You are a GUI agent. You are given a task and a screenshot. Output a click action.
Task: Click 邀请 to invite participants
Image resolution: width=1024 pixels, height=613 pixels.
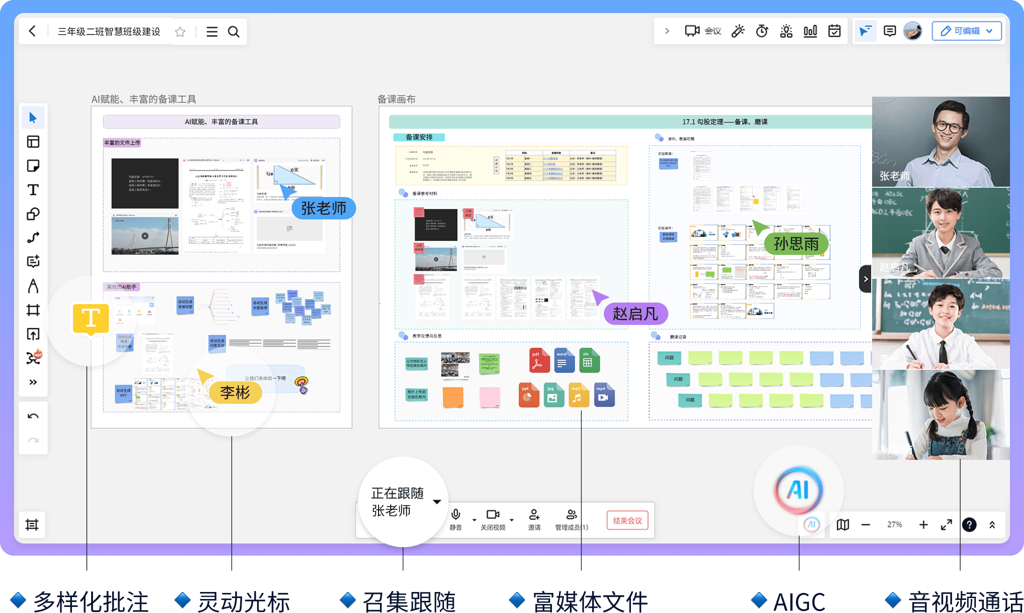coord(534,520)
